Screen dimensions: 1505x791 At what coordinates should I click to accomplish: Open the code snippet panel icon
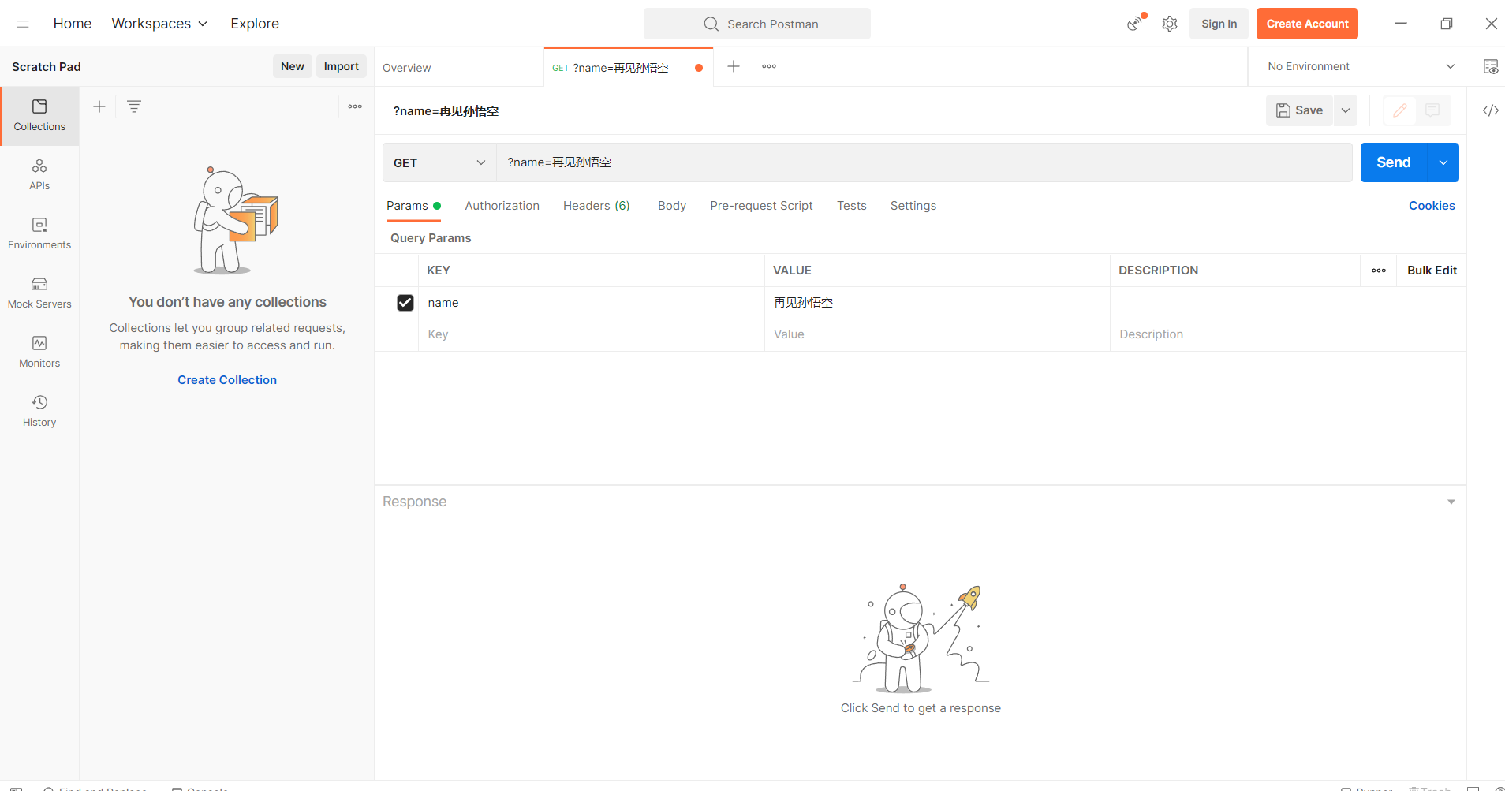1490,110
